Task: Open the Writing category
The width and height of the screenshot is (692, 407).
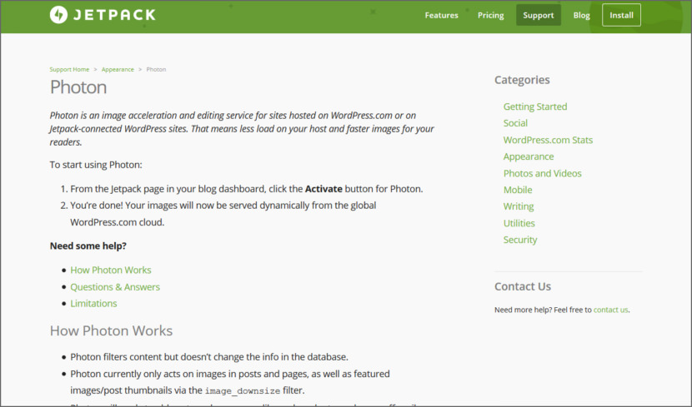Action: (x=519, y=206)
